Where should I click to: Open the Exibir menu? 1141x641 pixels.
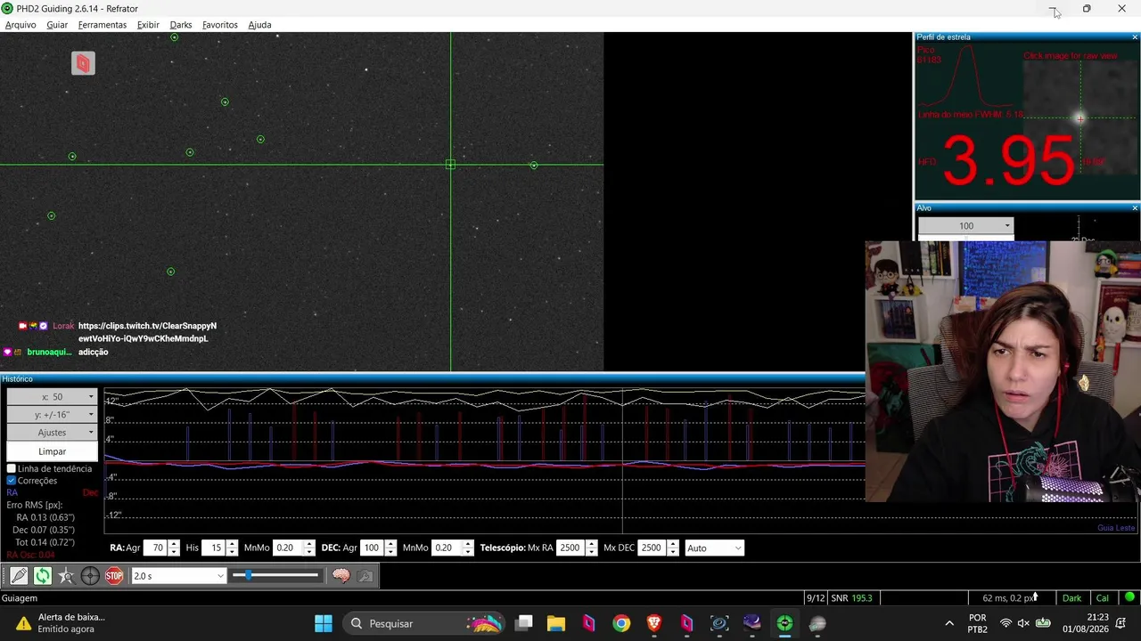point(148,25)
